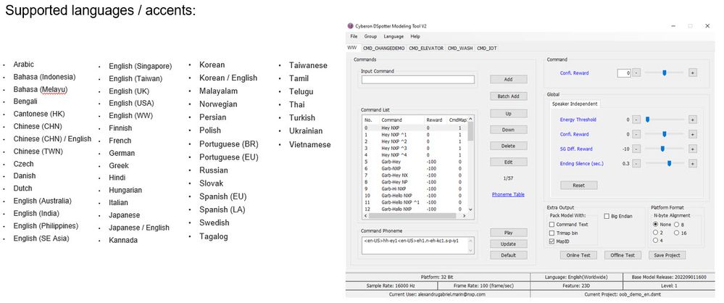Click the Save Project button
The height and width of the screenshot is (303, 724).
[667, 255]
